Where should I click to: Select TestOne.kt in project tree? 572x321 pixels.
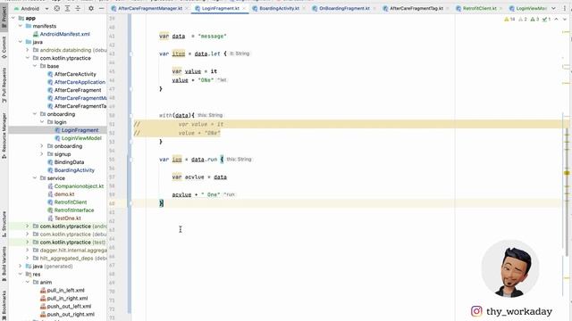pos(68,218)
